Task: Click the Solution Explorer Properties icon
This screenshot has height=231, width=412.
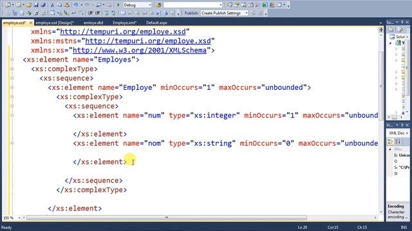Action: [x=391, y=30]
